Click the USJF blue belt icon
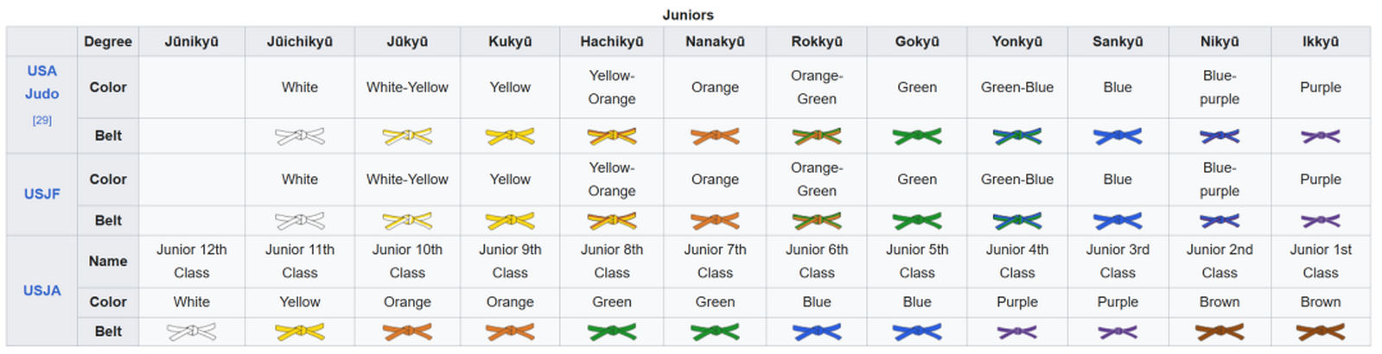 pos(1118,221)
